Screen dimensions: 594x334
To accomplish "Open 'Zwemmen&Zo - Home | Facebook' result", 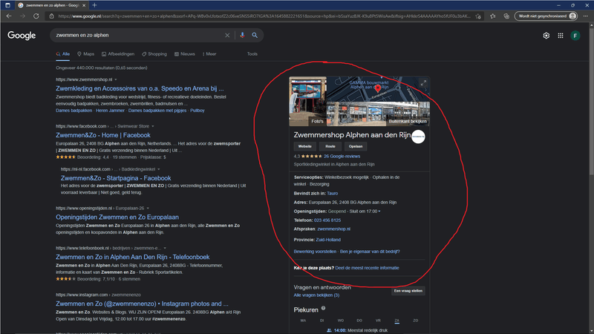I will pos(103,135).
